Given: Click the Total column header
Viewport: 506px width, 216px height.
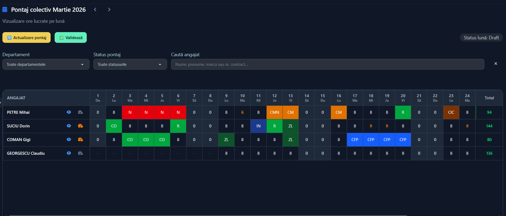Looking at the screenshot, I should [489, 98].
